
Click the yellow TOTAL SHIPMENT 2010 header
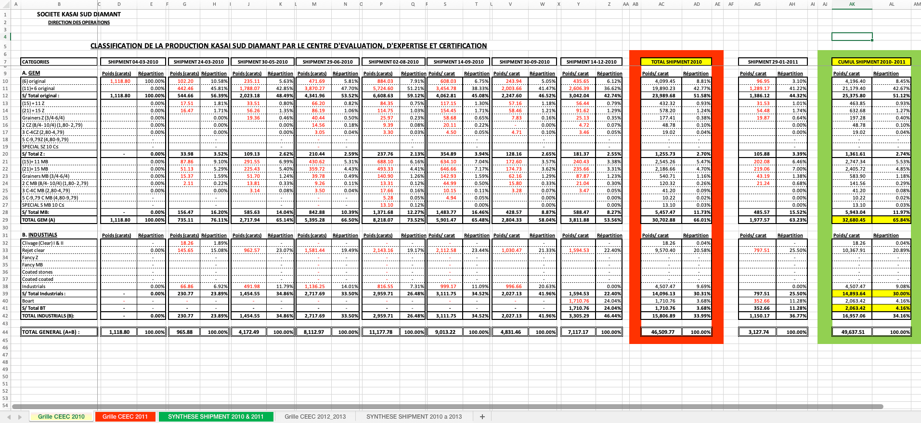(676, 62)
